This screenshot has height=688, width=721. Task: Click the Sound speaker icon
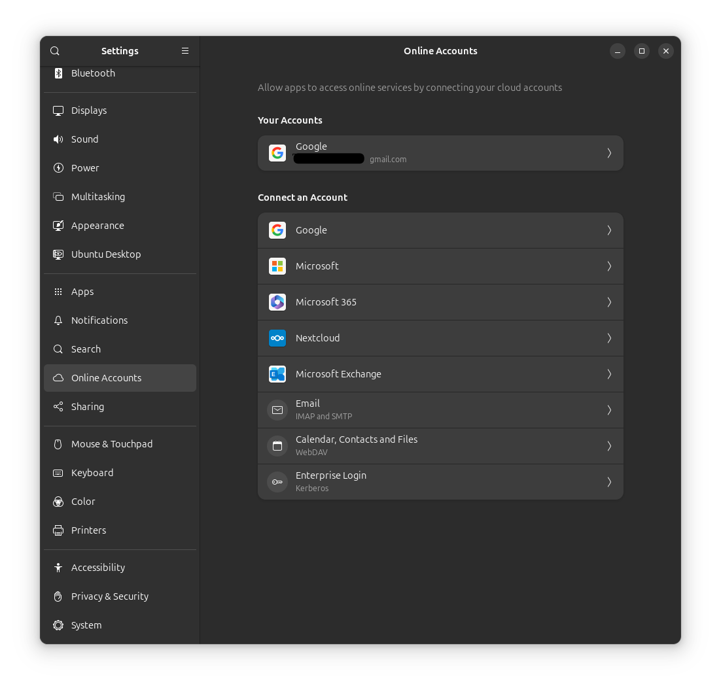point(58,139)
